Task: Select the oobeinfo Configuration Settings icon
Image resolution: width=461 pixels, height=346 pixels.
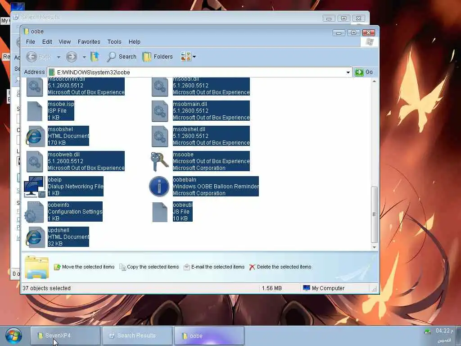Action: (x=34, y=212)
